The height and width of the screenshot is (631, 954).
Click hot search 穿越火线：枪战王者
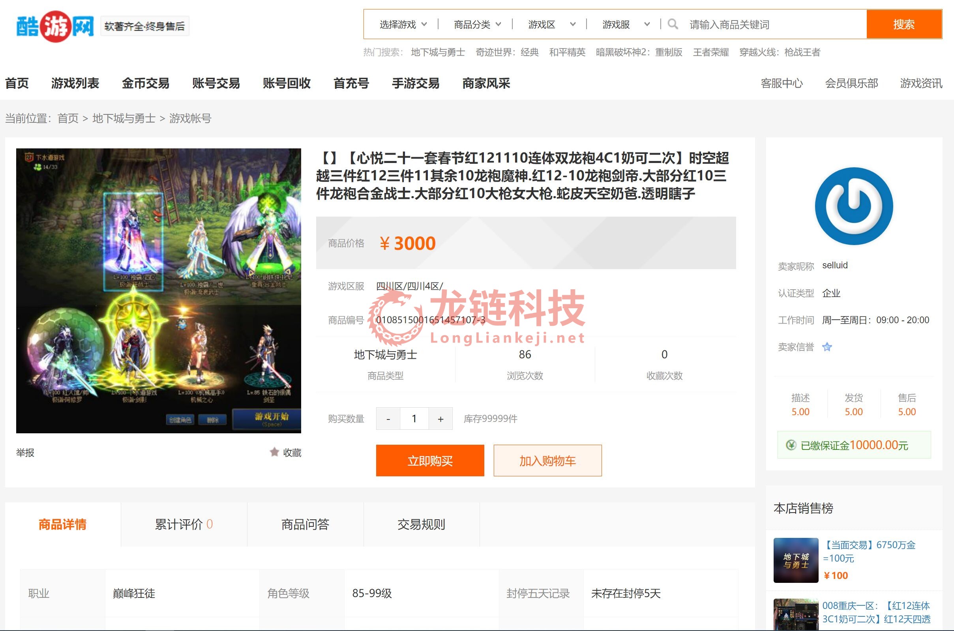point(780,52)
